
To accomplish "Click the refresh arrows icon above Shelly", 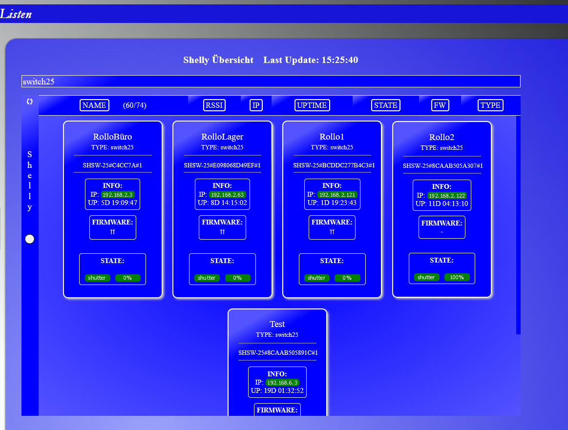I will [x=29, y=102].
